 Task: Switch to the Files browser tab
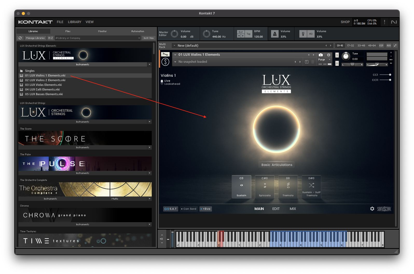(x=68, y=31)
